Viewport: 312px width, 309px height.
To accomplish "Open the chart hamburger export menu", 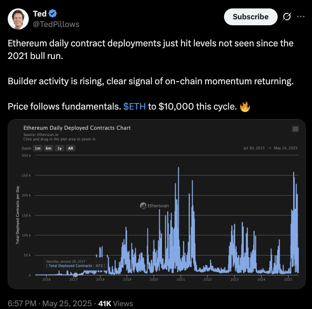I will pyautogui.click(x=295, y=129).
